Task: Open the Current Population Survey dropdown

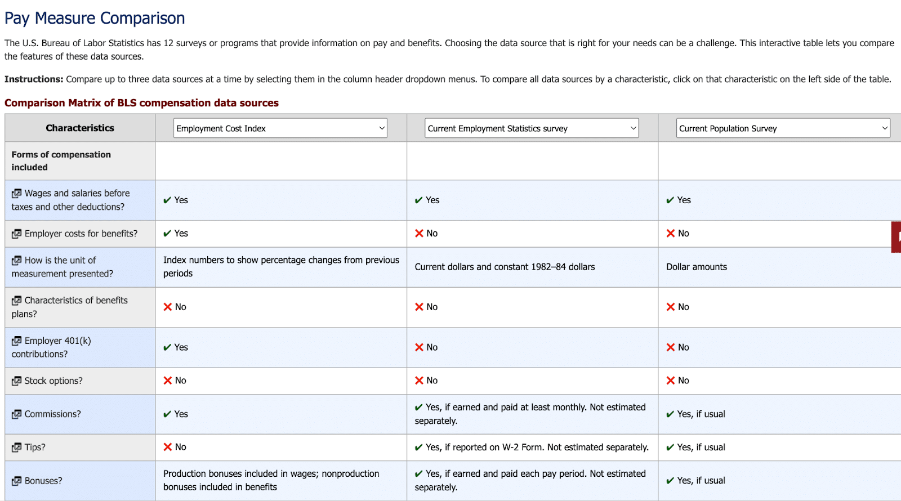Action: point(783,128)
